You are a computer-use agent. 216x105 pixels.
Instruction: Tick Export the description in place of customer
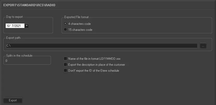pos(65,65)
